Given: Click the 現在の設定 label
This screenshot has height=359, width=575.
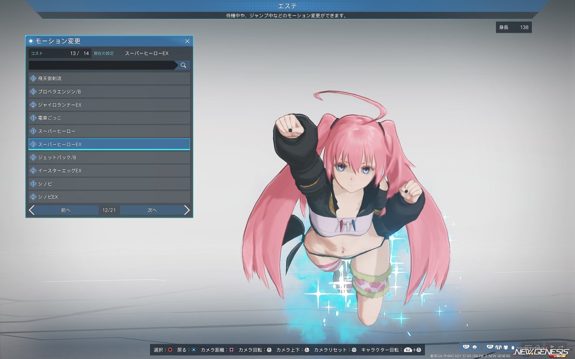Looking at the screenshot, I should 103,53.
